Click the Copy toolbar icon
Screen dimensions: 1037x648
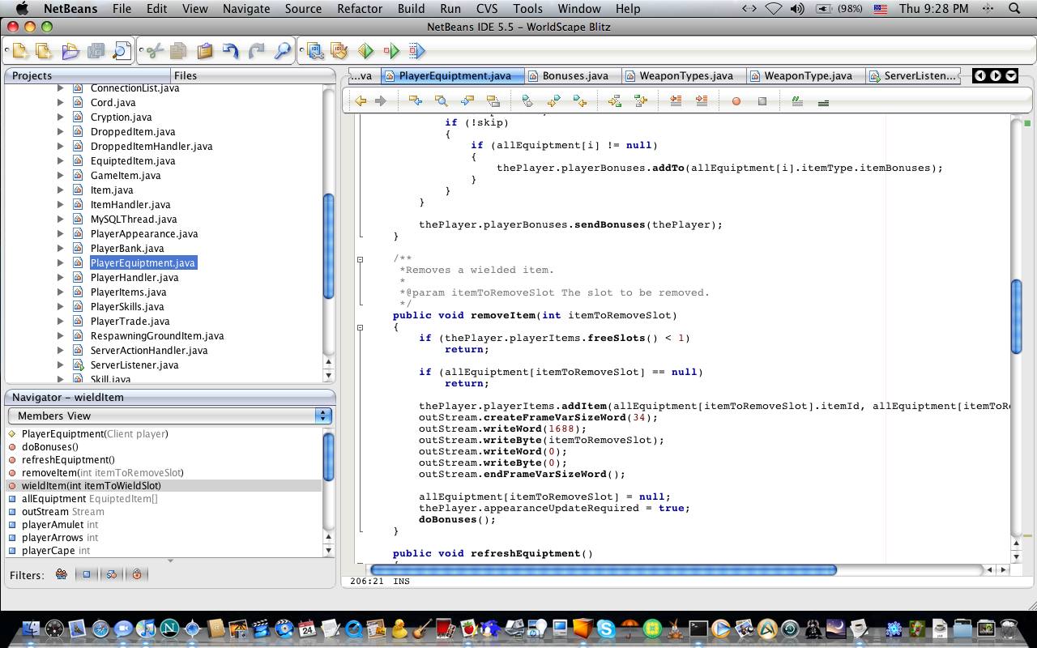[178, 52]
